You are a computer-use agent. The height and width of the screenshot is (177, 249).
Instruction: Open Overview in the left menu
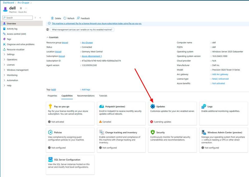(x=21, y=24)
